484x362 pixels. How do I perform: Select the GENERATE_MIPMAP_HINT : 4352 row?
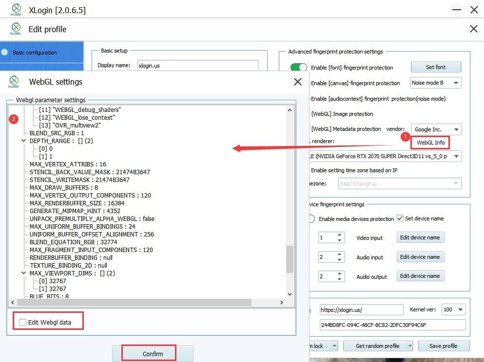(75, 211)
